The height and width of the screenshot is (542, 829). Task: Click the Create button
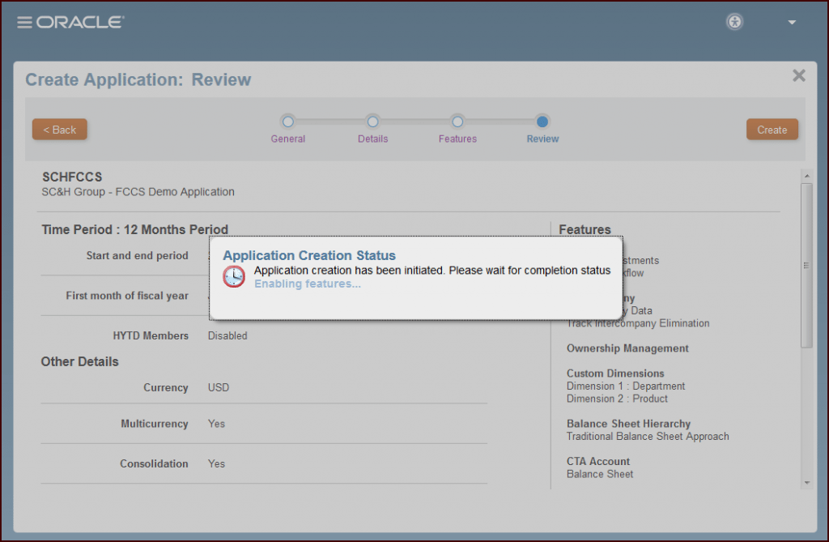(x=772, y=130)
